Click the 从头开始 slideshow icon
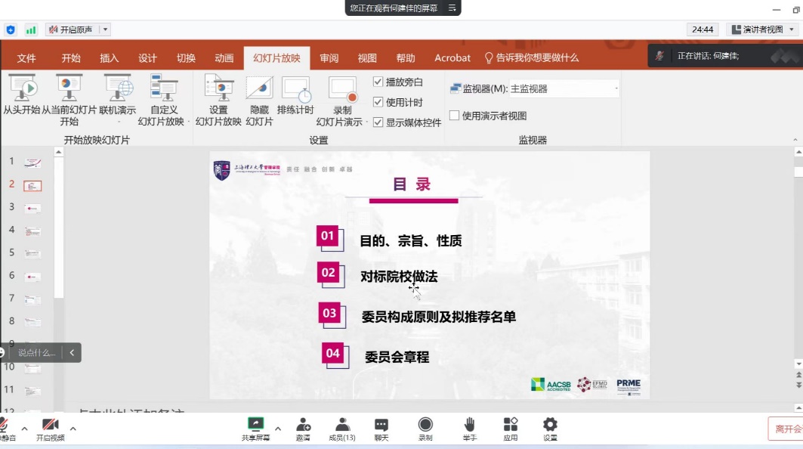 pos(21,88)
